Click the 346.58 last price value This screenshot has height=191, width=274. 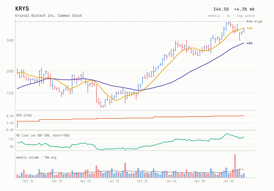(x=221, y=9)
